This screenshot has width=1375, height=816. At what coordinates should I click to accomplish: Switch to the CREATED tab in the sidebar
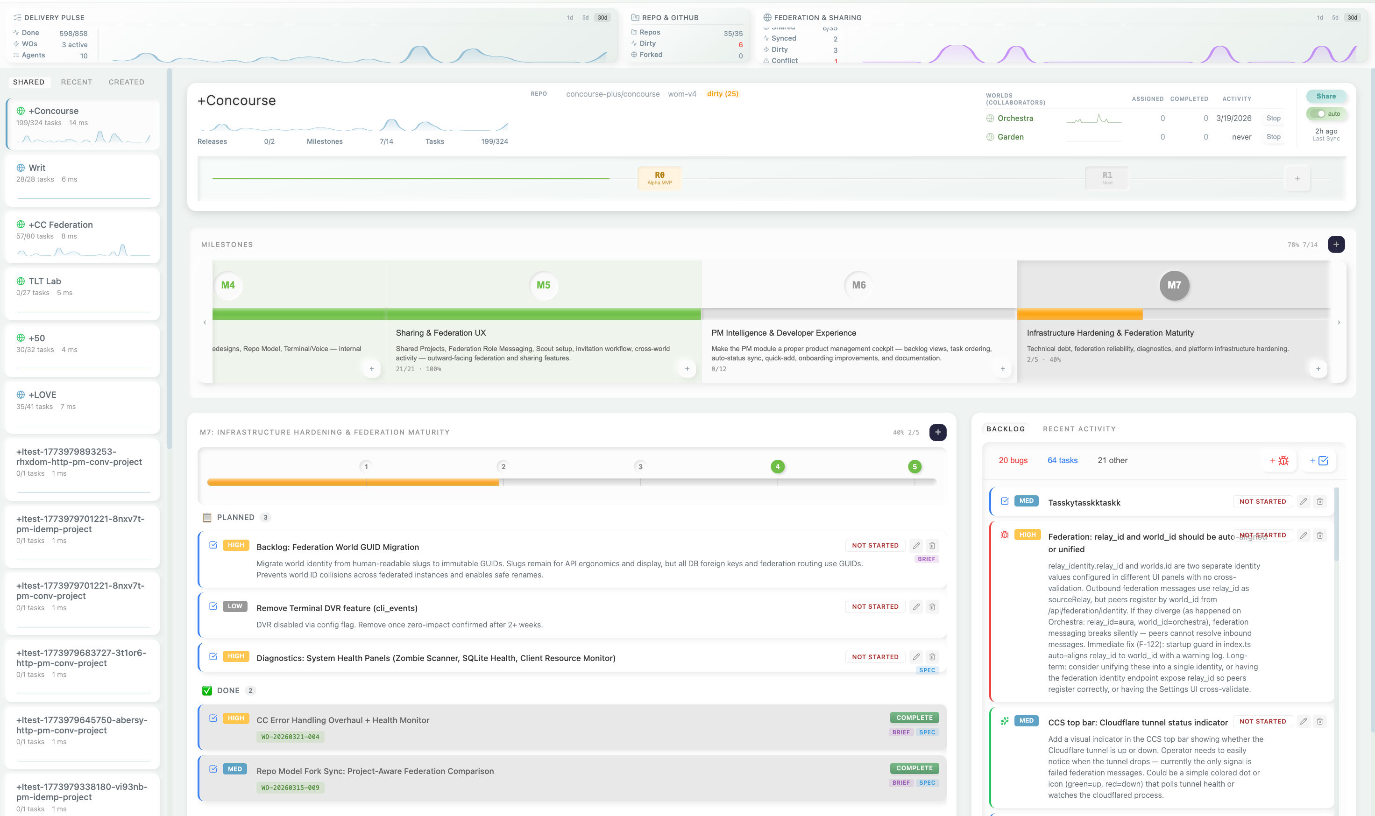[x=126, y=82]
